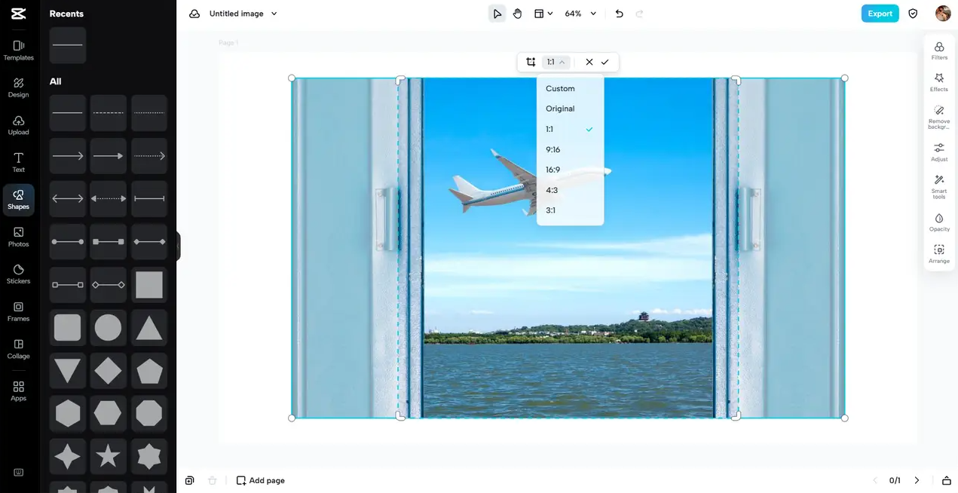The width and height of the screenshot is (958, 493).
Task: Open the user profile avatar
Action: pos(943,14)
